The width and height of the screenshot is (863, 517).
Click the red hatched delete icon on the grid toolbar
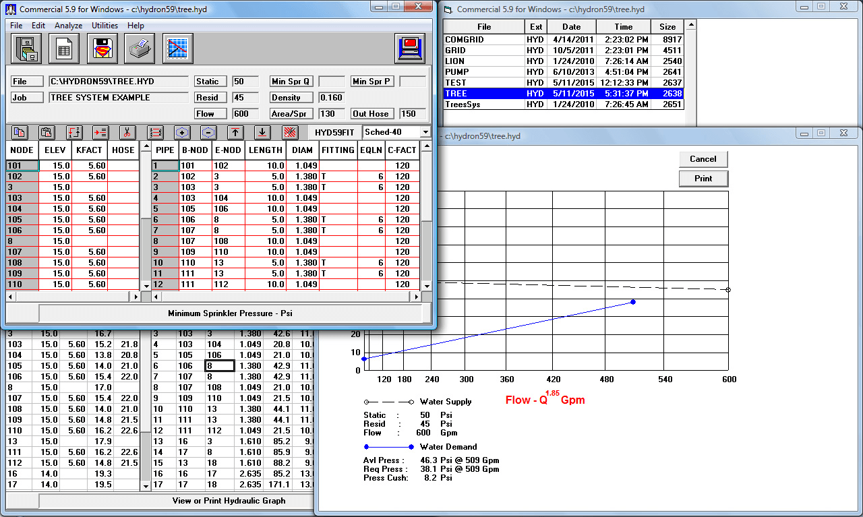tap(289, 132)
